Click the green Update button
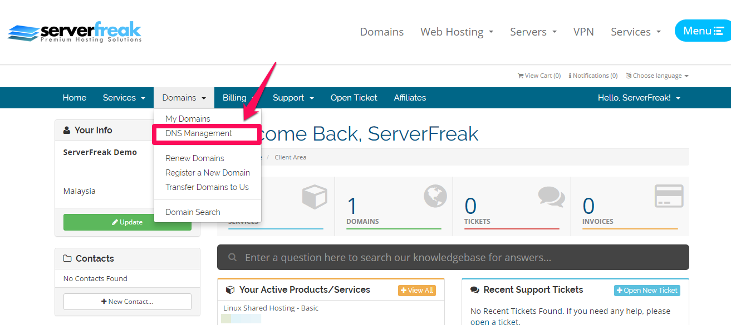The height and width of the screenshot is (325, 731). (127, 222)
